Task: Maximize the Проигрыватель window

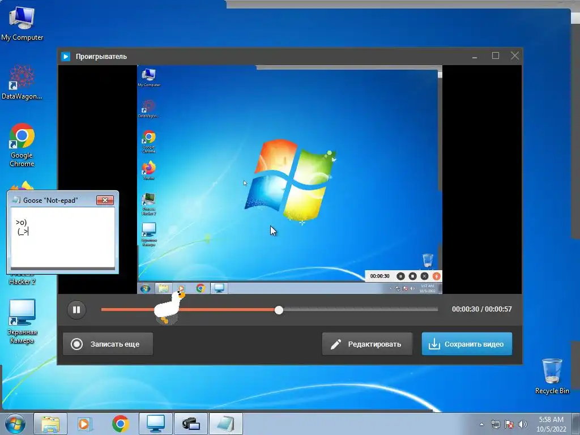Action: (x=495, y=56)
